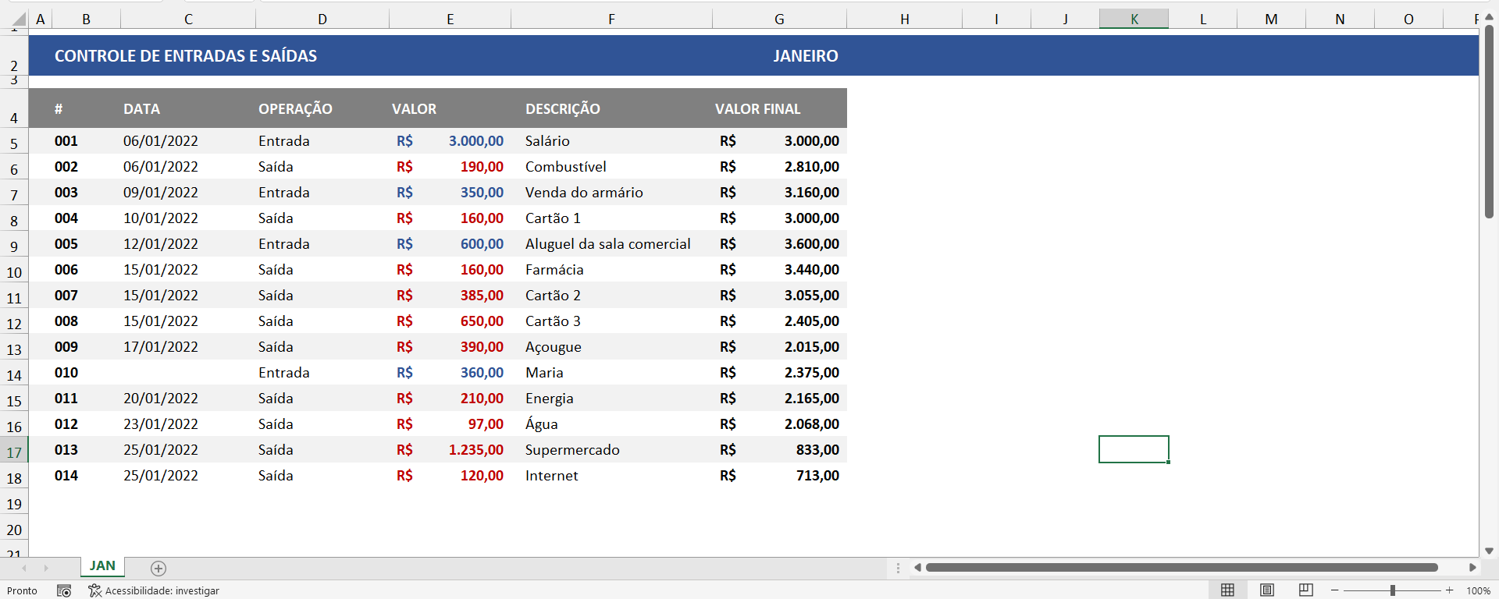Click the Energia description cell
This screenshot has height=599, width=1499.
pyautogui.click(x=611, y=398)
